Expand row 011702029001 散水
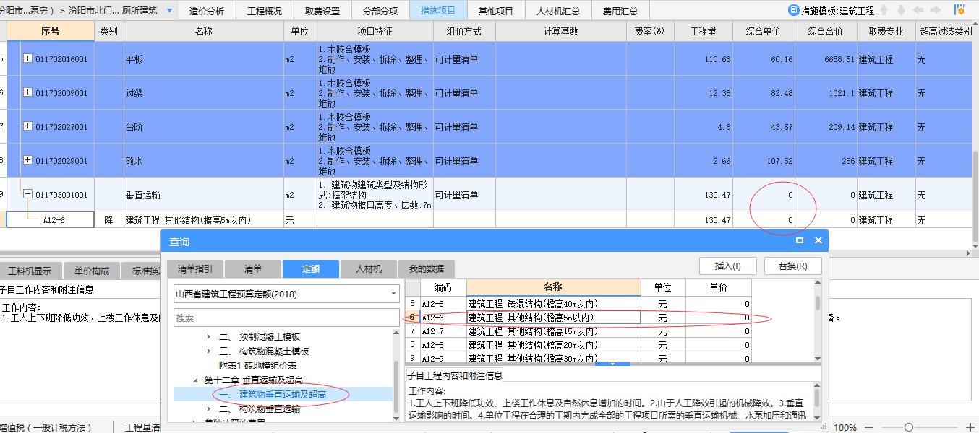Viewport: 979px width, 433px height. 28,160
